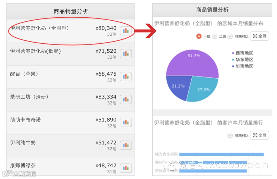Image resolution: width=277 pixels, height=179 pixels.
Task: Click the 绿光食品有限 bar
Action: (x=221, y=154)
